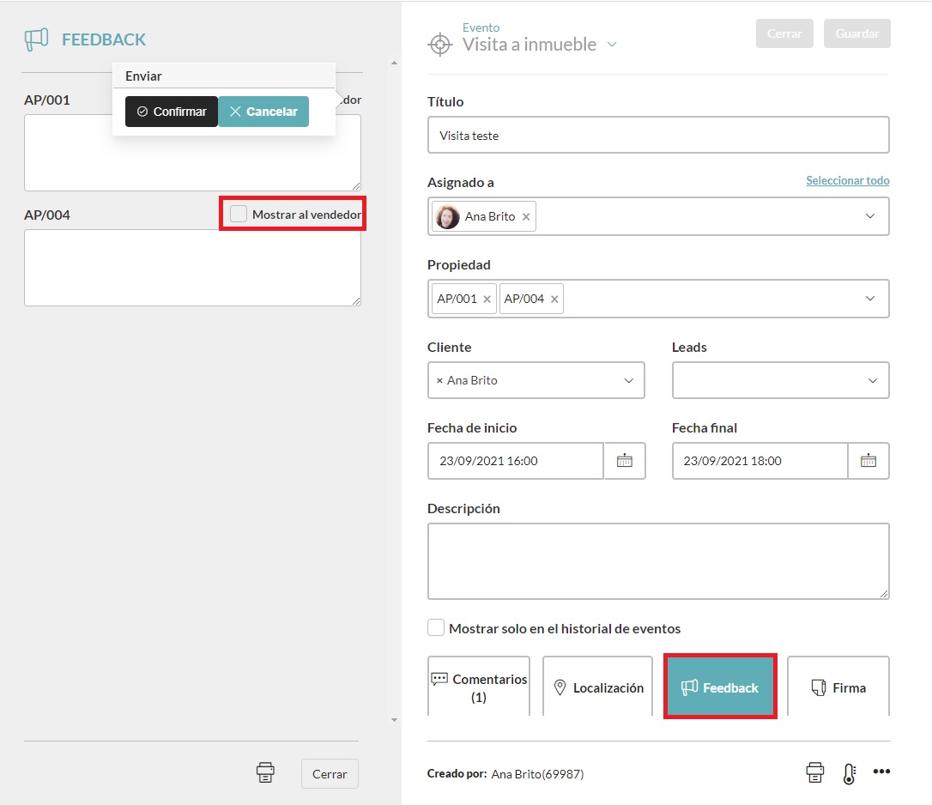Expand the Cliente dropdown
This screenshot has width=932, height=805.
628,380
